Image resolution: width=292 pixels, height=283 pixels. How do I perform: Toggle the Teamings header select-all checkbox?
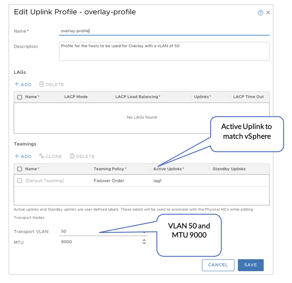(20, 169)
